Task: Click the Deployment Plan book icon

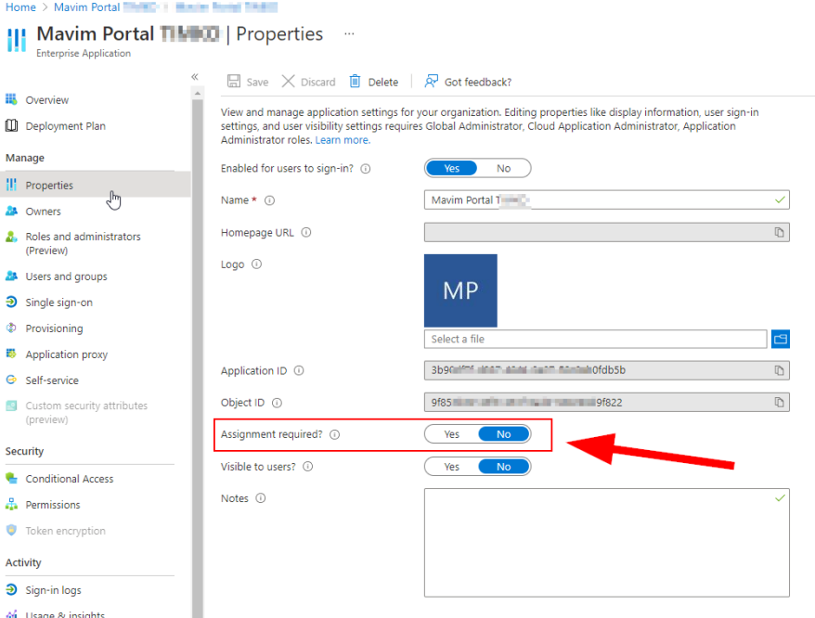Action: pos(11,125)
